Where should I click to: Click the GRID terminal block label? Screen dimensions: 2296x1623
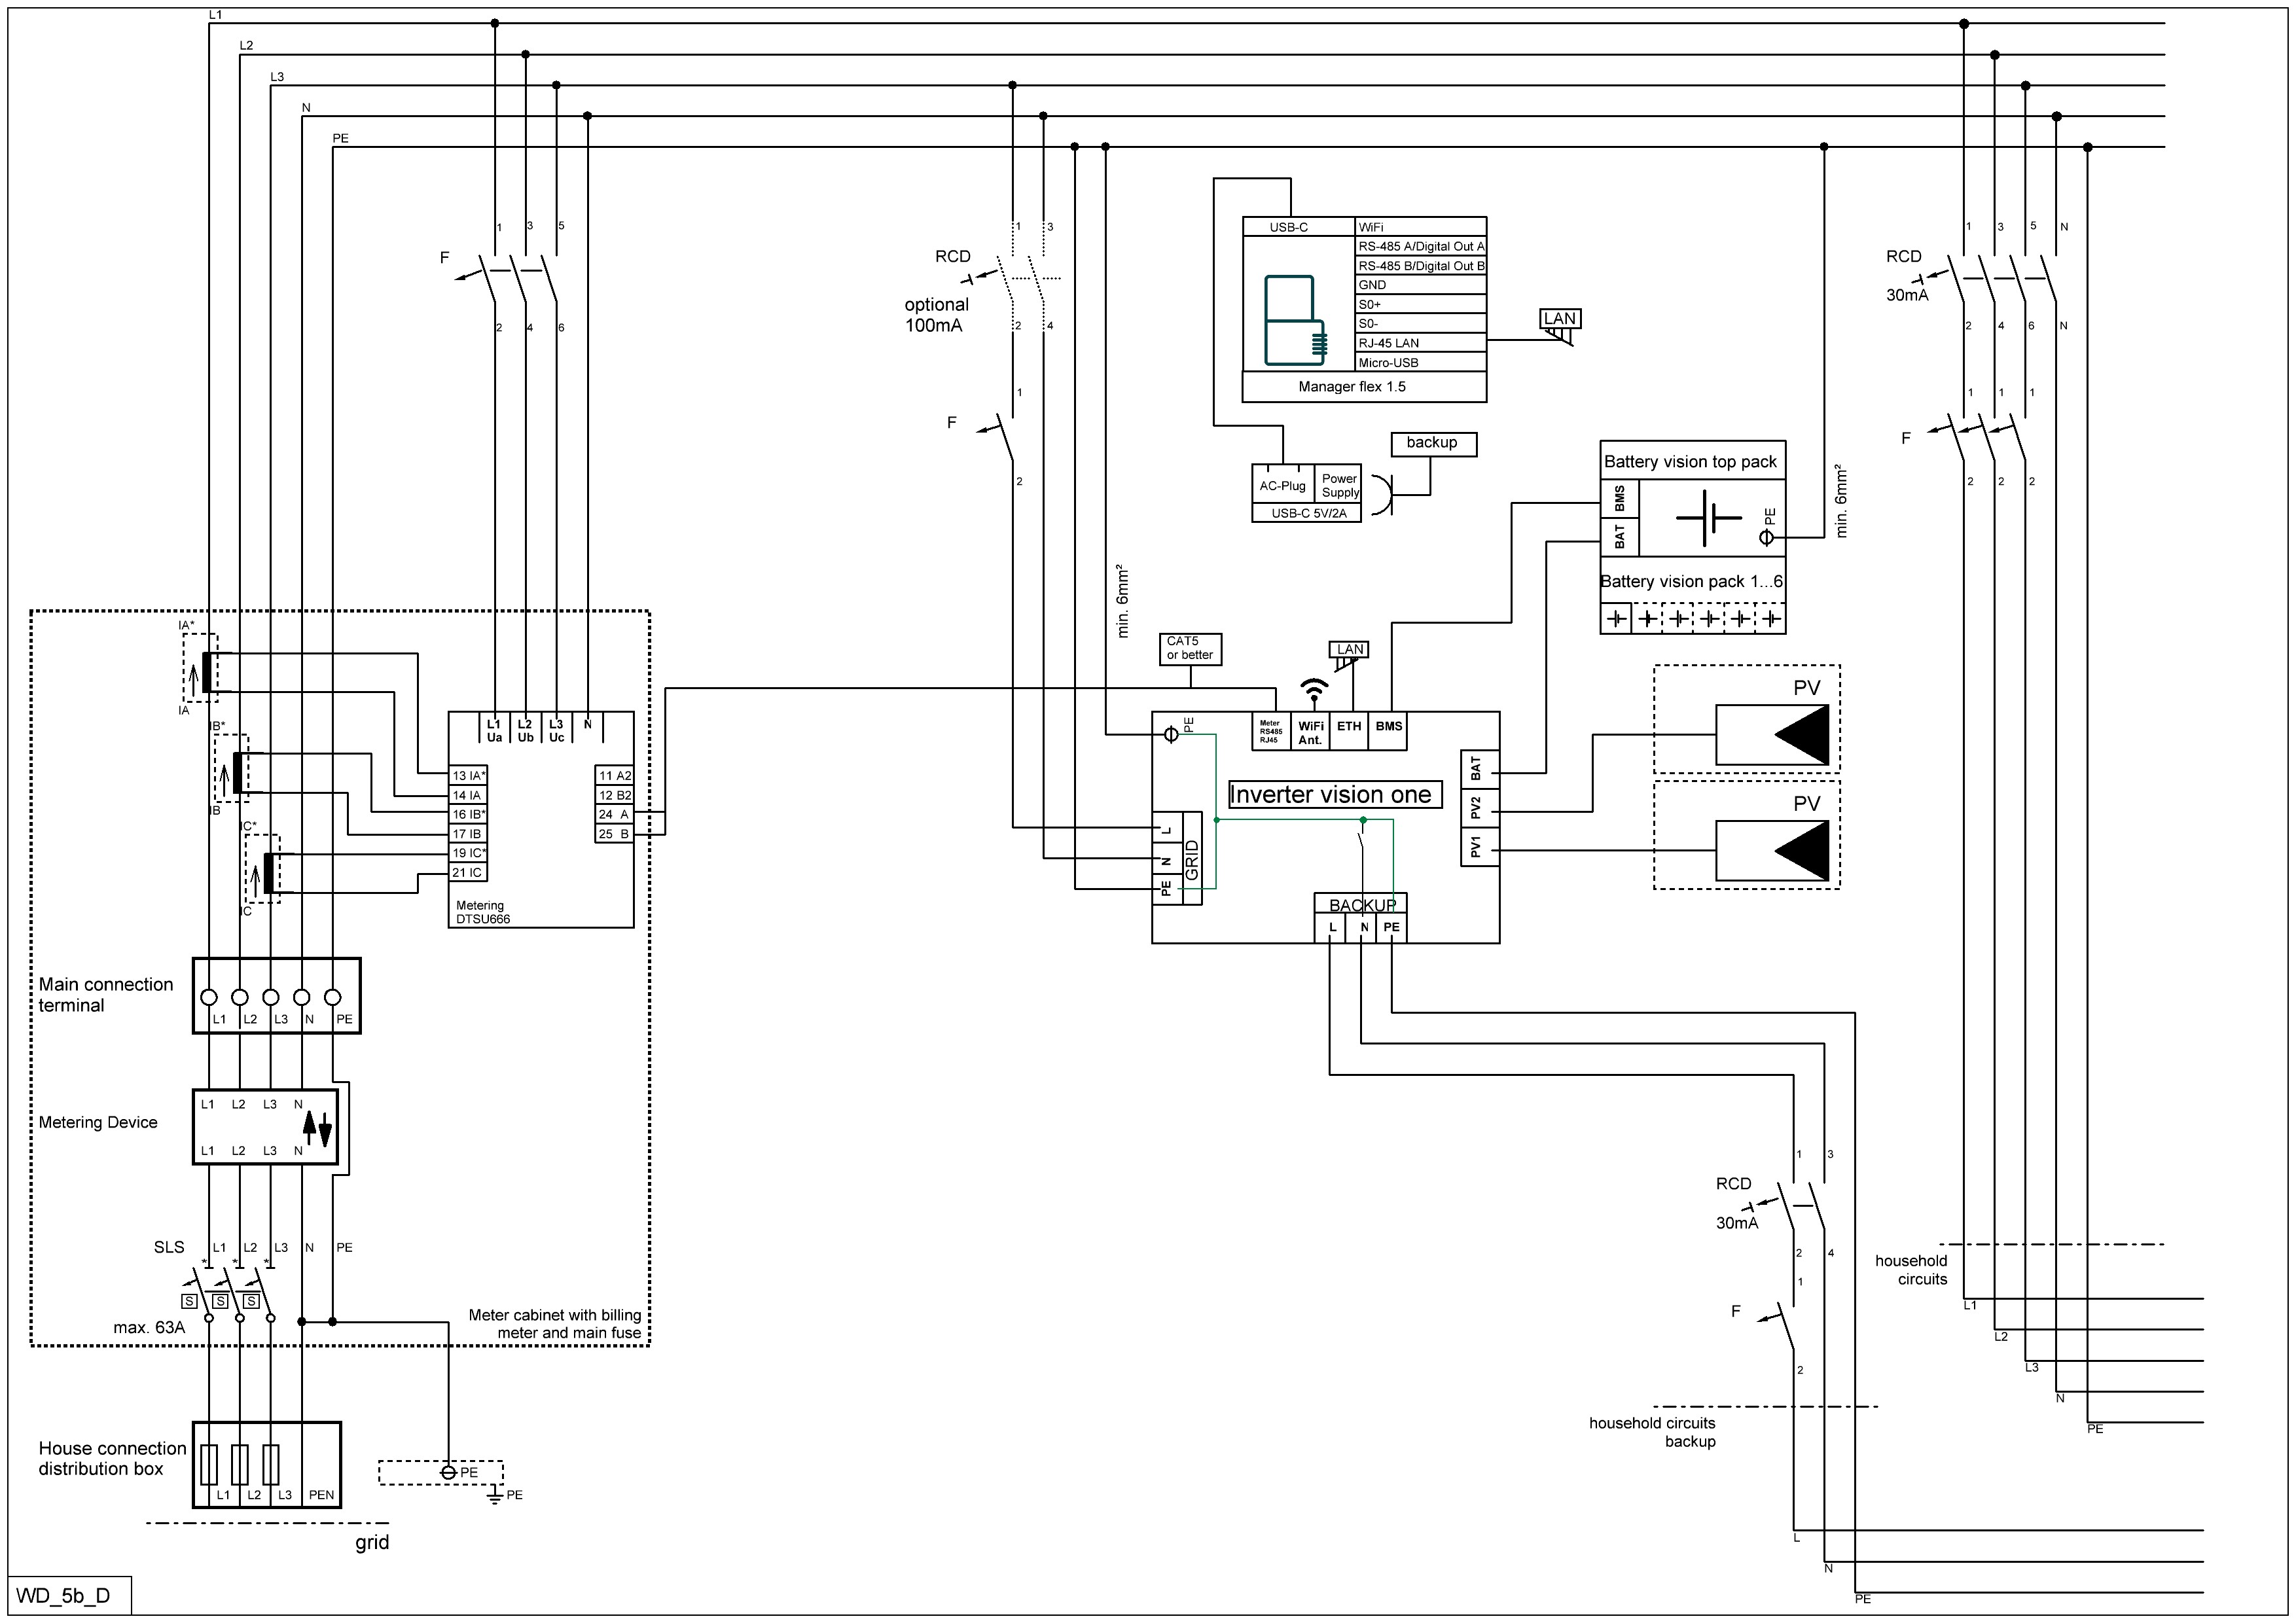tap(1192, 859)
